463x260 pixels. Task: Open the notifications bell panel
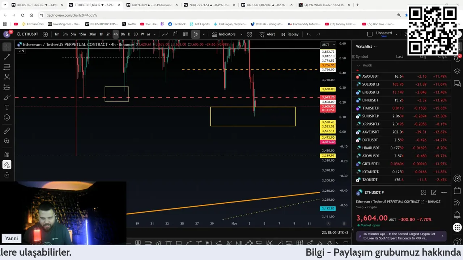tap(457, 215)
